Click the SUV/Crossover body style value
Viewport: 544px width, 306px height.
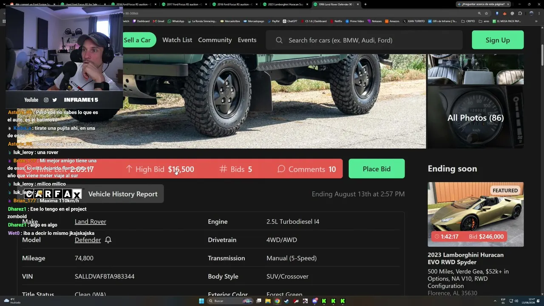point(287,276)
